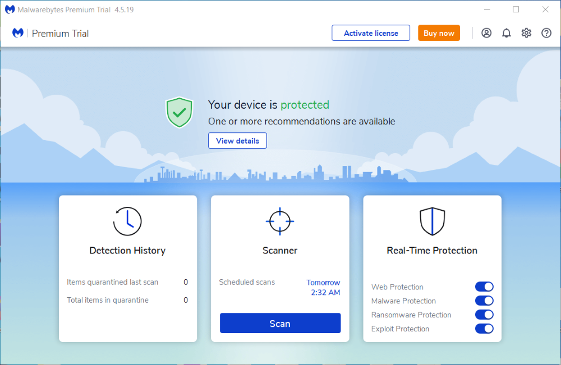Click the Scanner crosshair icon
Image resolution: width=561 pixels, height=365 pixels.
tap(280, 221)
